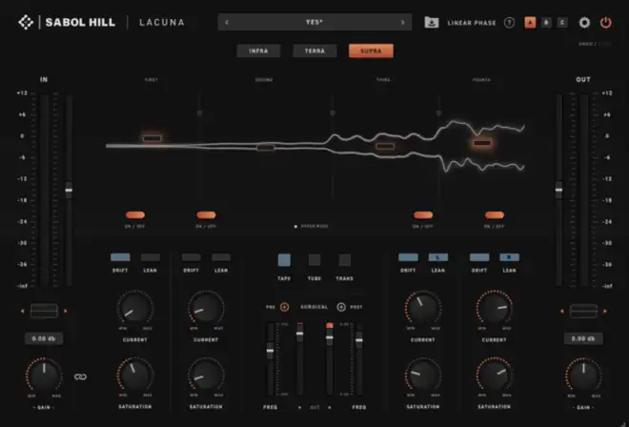Click fourth band SATURATION knob
Image resolution: width=629 pixels, height=427 pixels.
(495, 376)
